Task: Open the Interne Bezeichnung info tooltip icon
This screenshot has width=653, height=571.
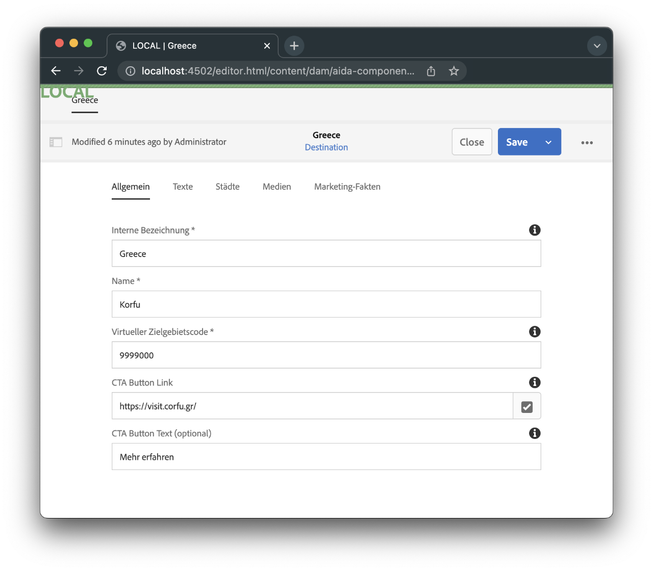Action: coord(535,230)
